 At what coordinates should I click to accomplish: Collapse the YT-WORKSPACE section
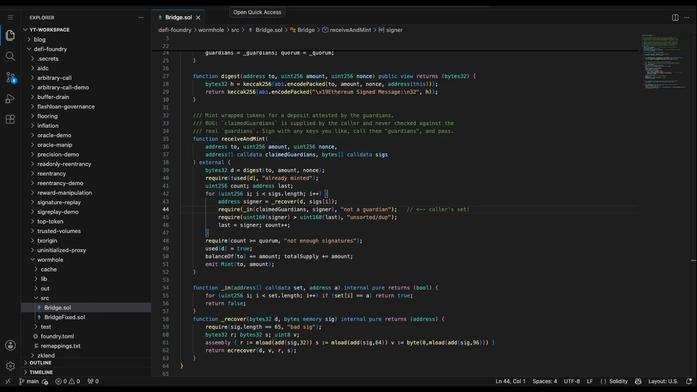click(49, 30)
